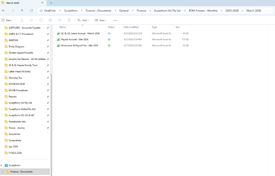Screen dimensions: 275x176
Task: Select Workcover & Payroll Tax - Mar 2026 file
Action: [79, 46]
